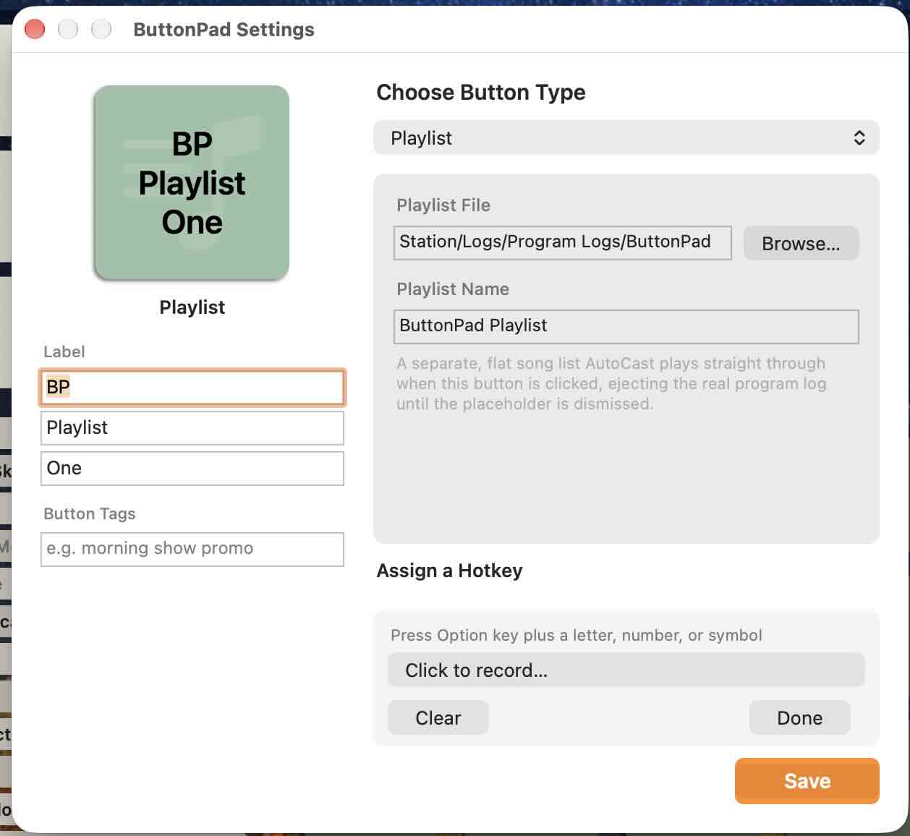Click the Assign a Hotkey heading
Screen dimensions: 910x836
449,571
